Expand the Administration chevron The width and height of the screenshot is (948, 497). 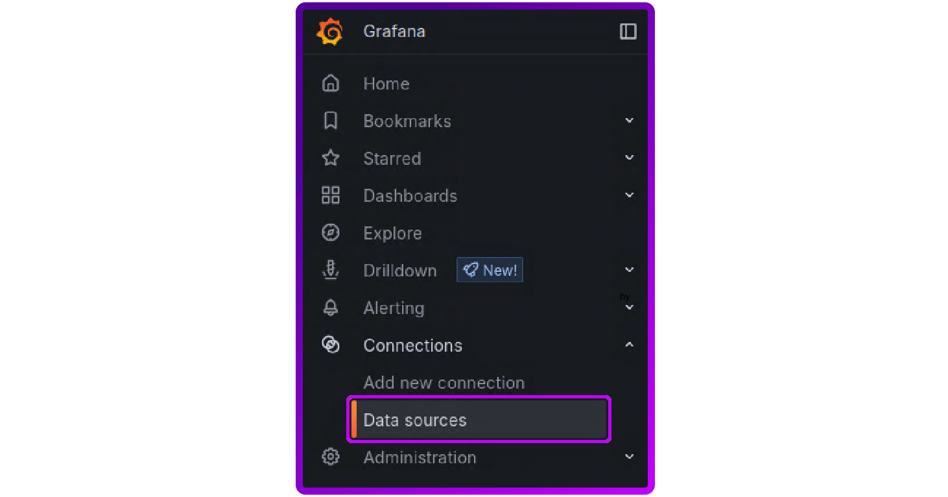(629, 457)
